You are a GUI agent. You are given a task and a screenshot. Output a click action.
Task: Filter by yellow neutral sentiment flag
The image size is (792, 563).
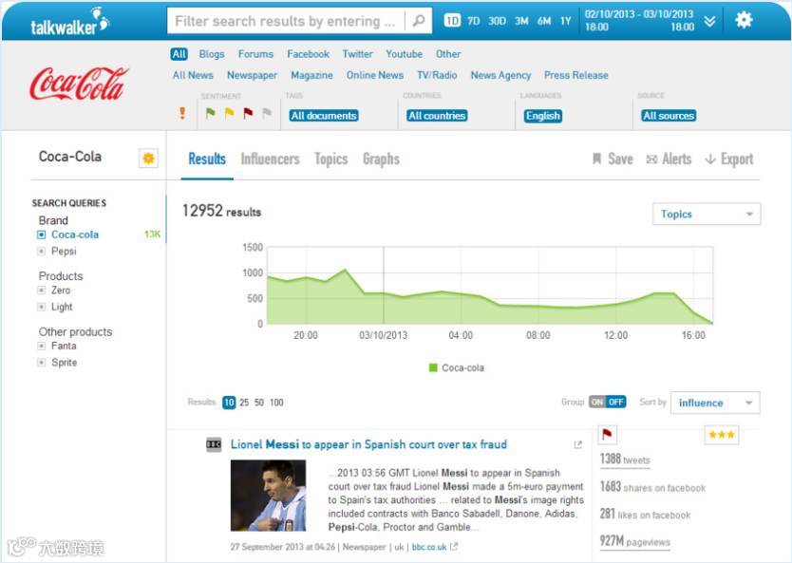(x=229, y=113)
